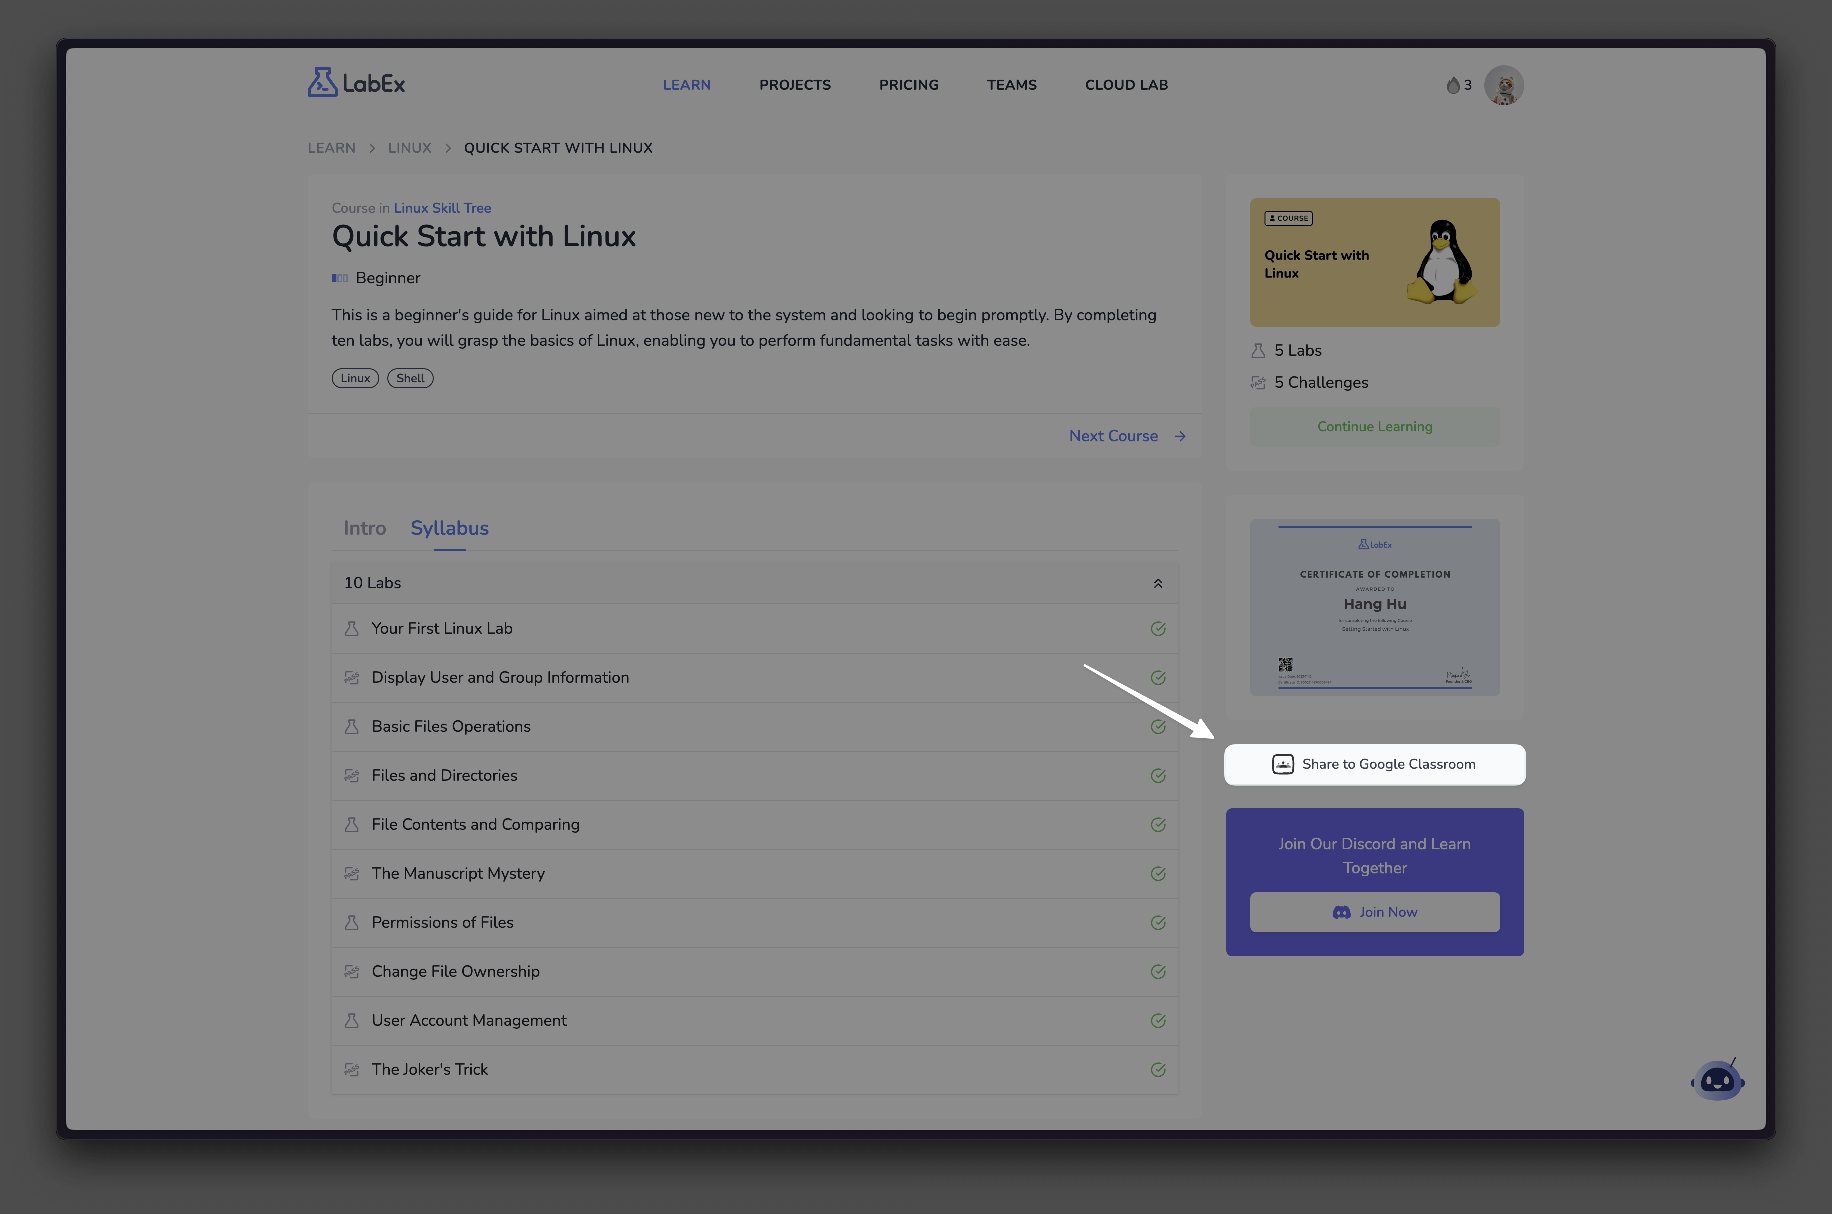Click the challenge icon for The Manuscript Mystery
Viewport: 1832px width, 1214px height.
point(351,873)
